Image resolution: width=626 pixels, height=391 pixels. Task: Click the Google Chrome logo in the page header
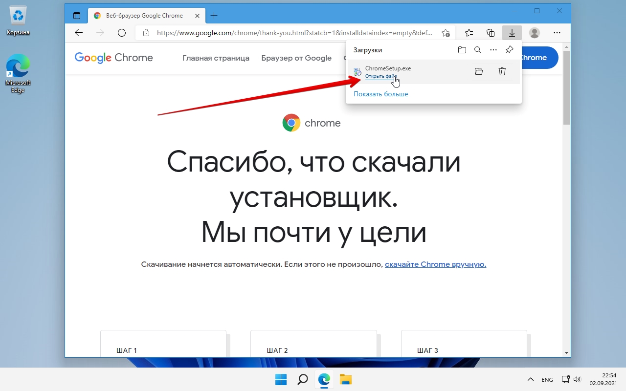(x=113, y=58)
